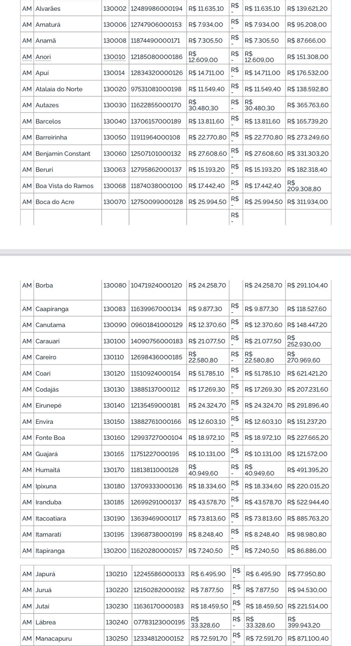Select Eirunepé code 130140
Screen dimensions: 351x646
click(x=114, y=406)
